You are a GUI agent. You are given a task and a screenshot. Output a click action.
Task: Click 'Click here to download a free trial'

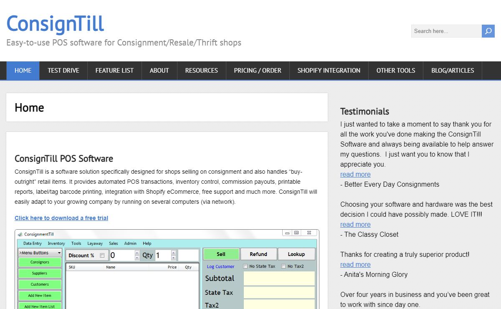click(61, 218)
